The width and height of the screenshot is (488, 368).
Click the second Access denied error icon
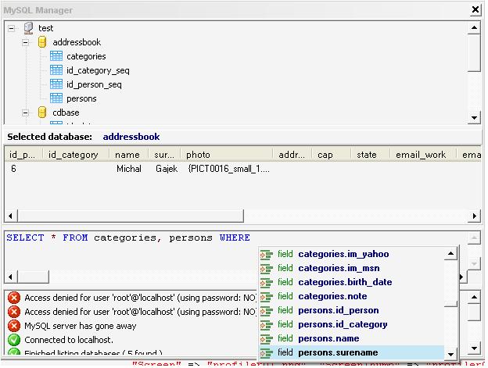point(14,312)
